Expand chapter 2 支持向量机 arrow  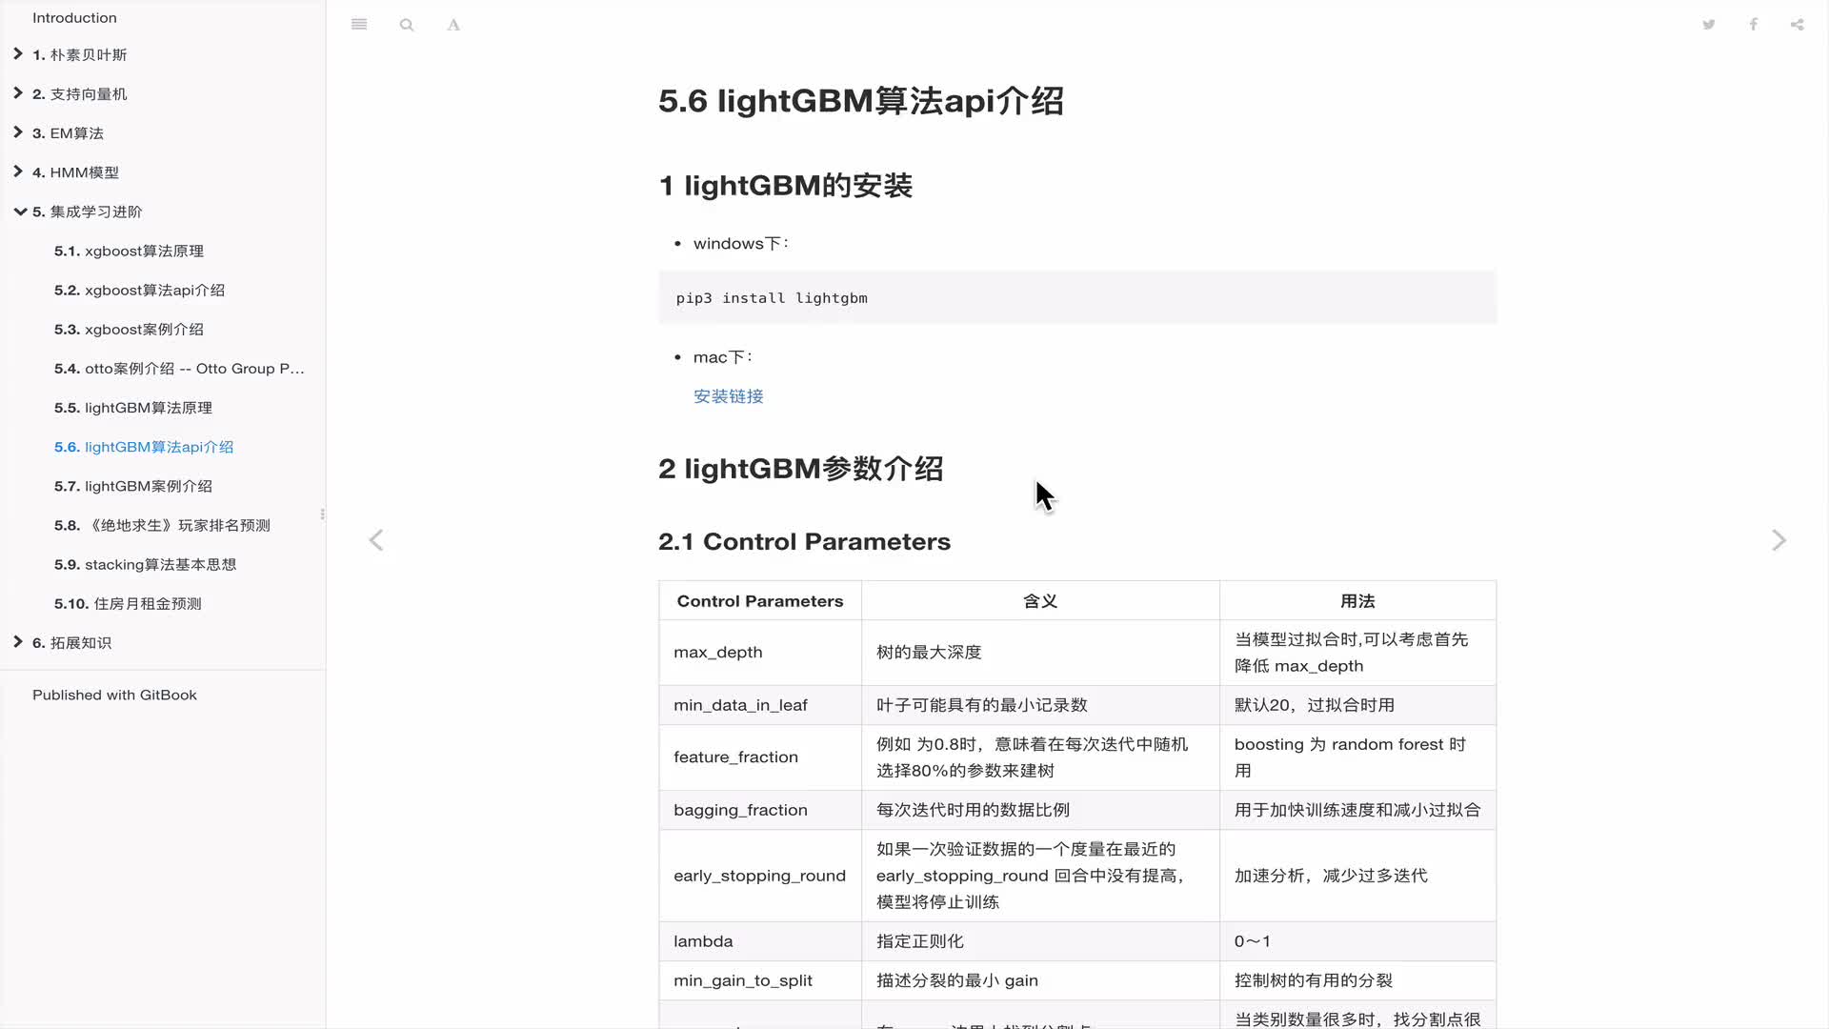(18, 93)
